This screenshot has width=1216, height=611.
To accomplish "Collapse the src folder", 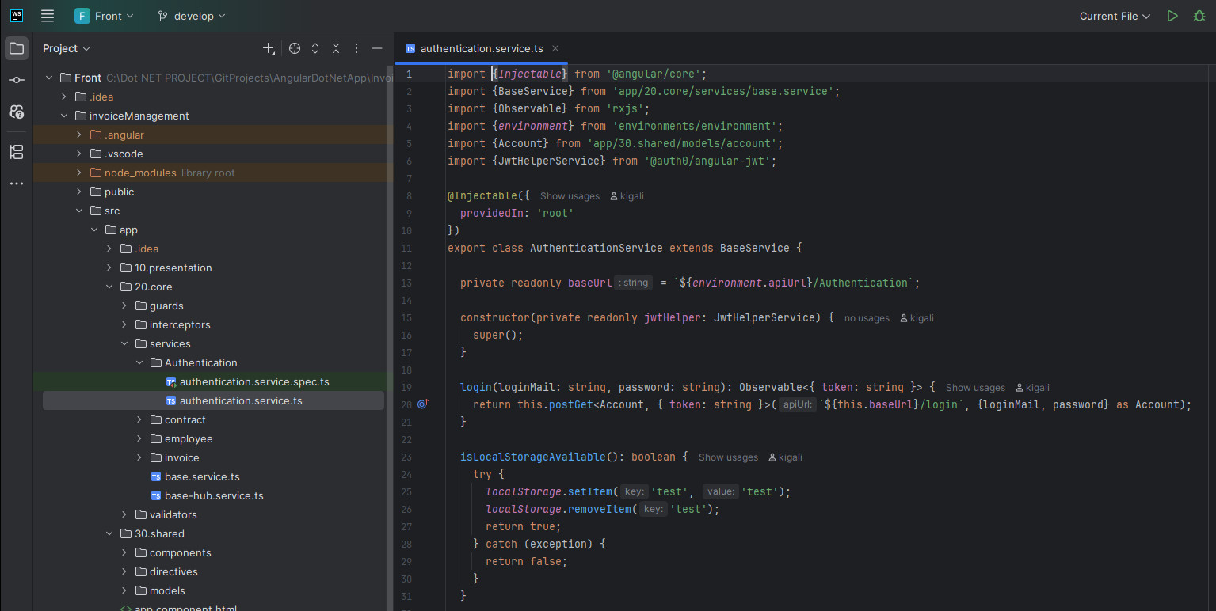I will click(x=79, y=211).
